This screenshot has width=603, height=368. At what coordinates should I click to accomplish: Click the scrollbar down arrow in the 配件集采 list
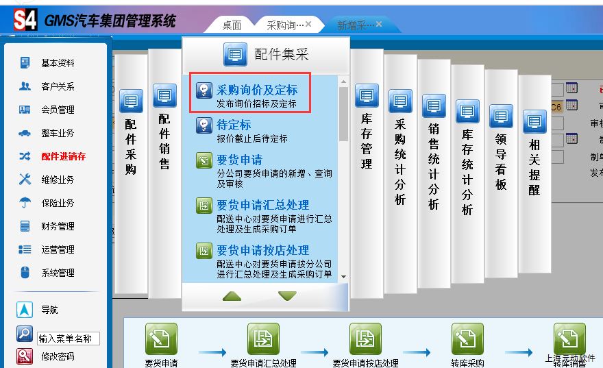(343, 277)
